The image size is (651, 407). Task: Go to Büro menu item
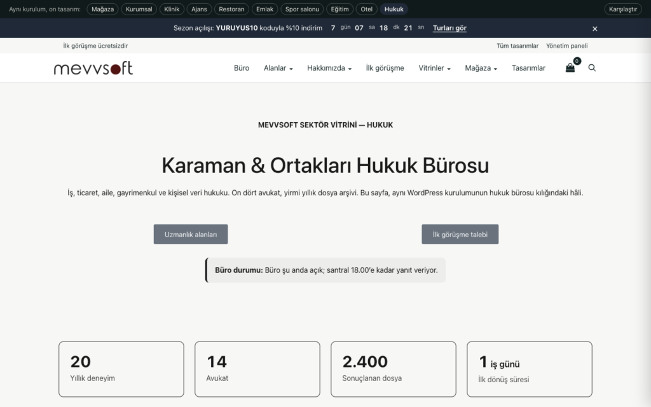pos(242,67)
